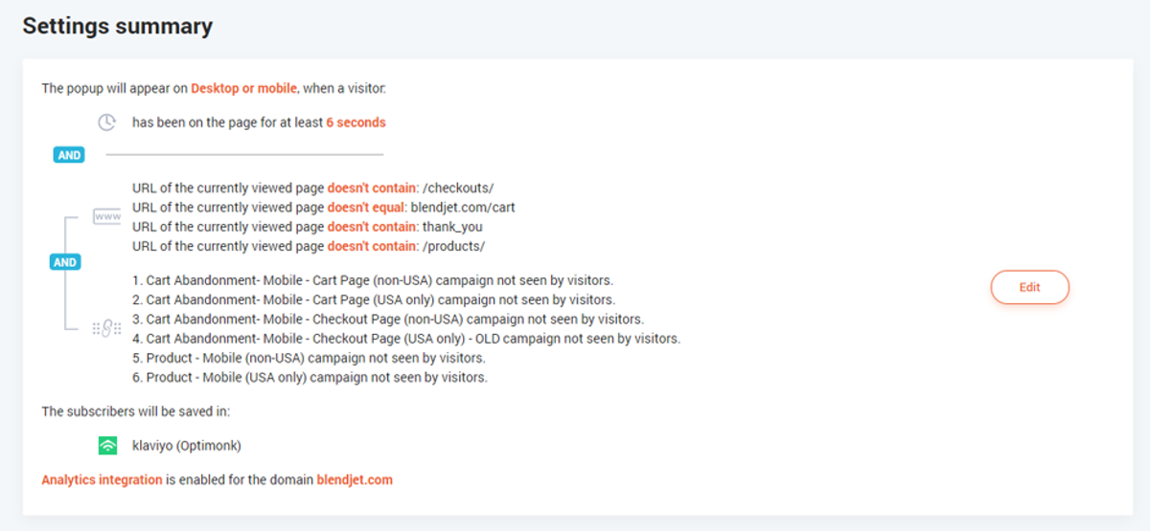The height and width of the screenshot is (531, 1150).
Task: Click the www URL icon
Action: (106, 217)
